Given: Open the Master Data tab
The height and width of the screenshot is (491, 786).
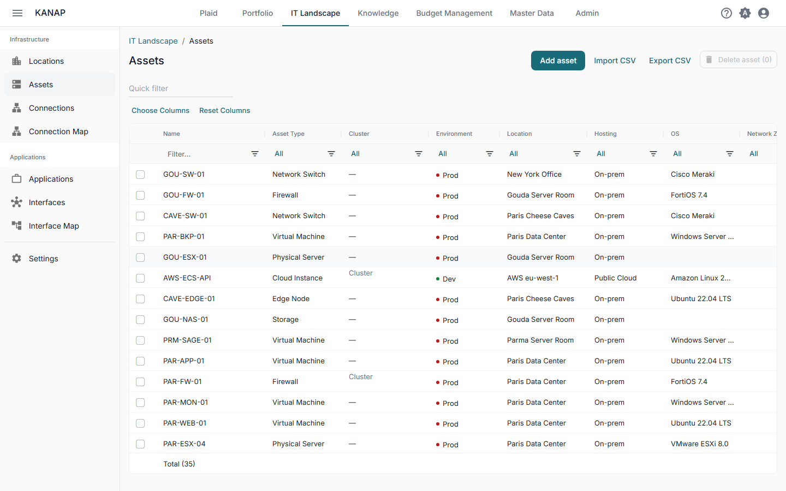Looking at the screenshot, I should point(532,13).
